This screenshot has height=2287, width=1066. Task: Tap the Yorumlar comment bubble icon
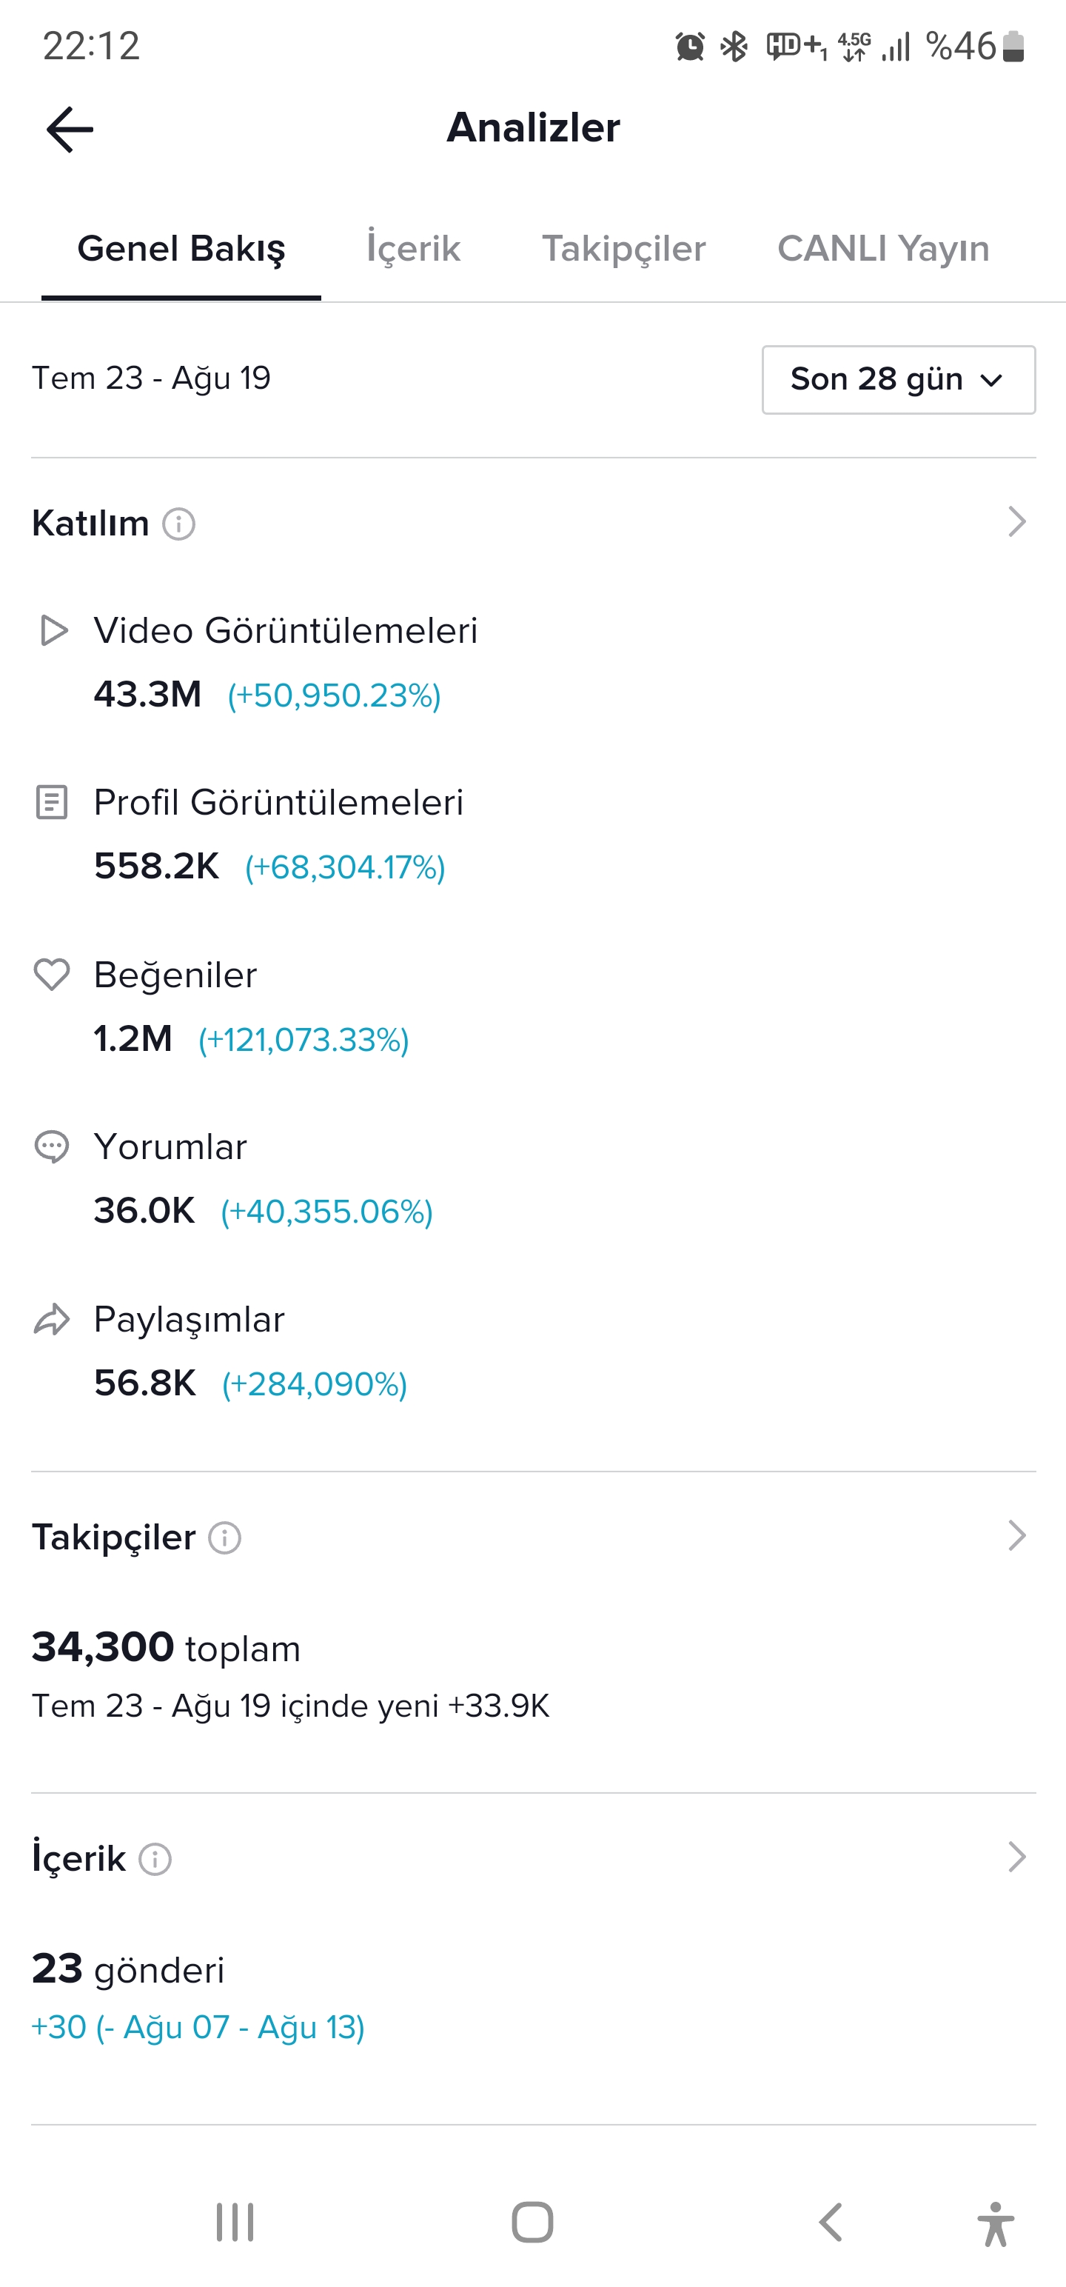tap(52, 1147)
